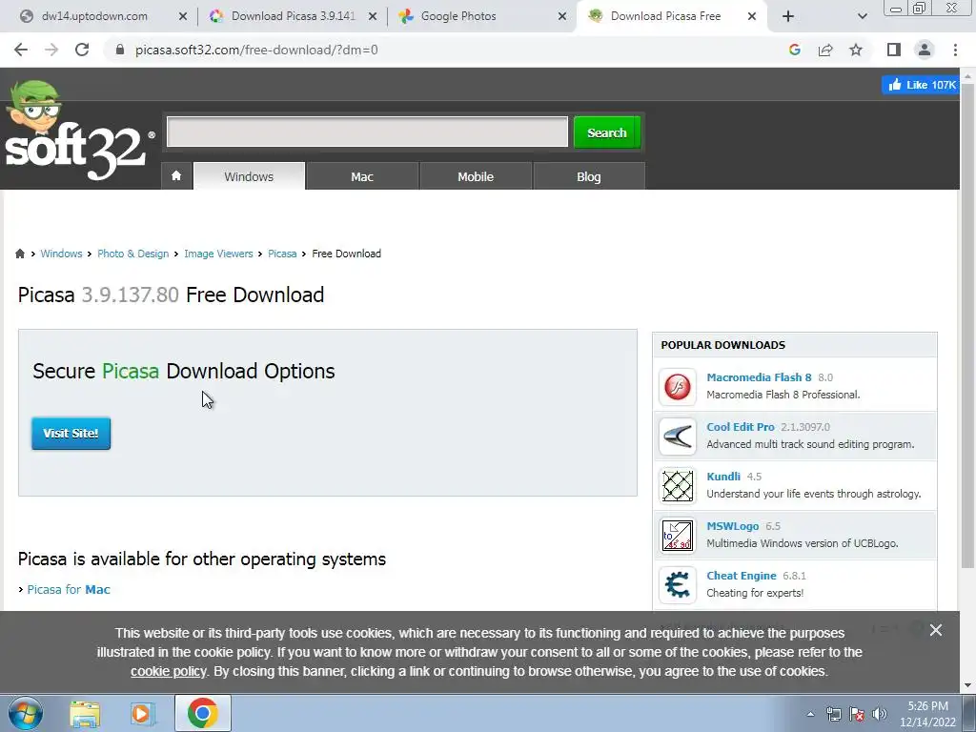Open Photo & Design breadcrumb link
976x732 pixels.
pos(133,254)
